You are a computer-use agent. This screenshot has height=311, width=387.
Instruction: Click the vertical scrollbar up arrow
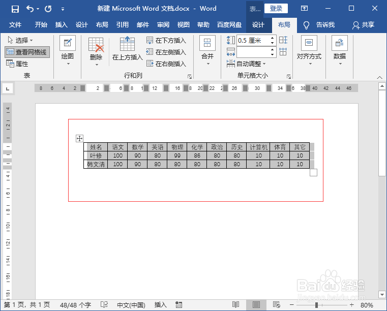(382, 86)
